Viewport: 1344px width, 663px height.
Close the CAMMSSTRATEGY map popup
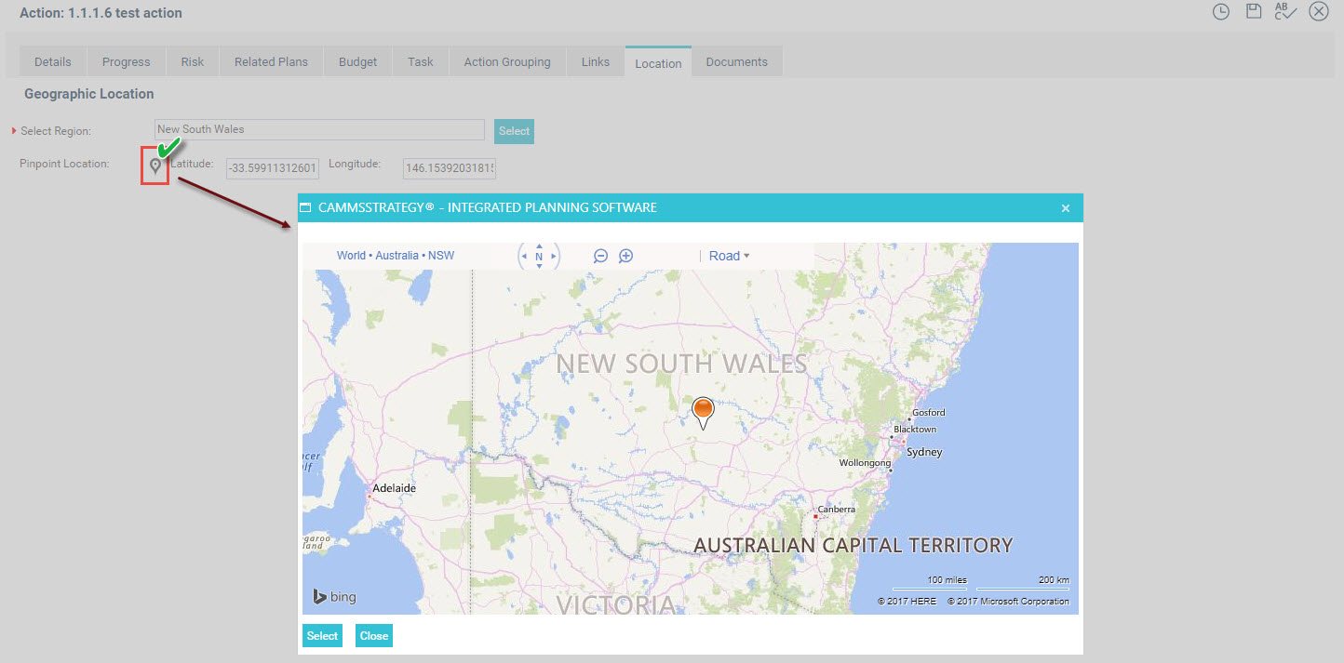[1066, 208]
